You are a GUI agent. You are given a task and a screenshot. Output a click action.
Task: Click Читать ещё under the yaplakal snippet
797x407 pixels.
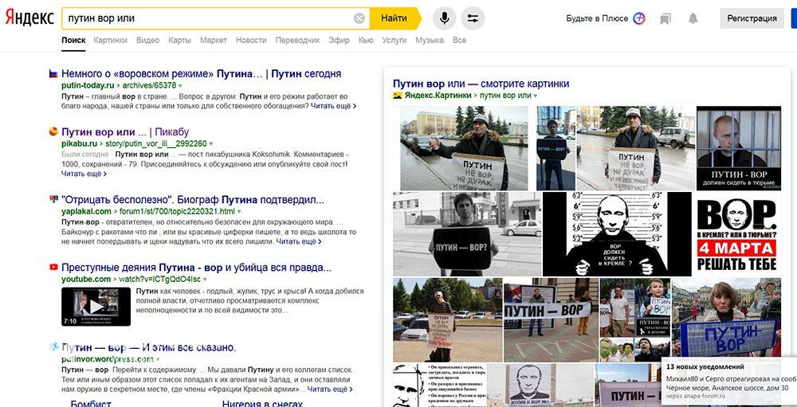[x=299, y=241]
